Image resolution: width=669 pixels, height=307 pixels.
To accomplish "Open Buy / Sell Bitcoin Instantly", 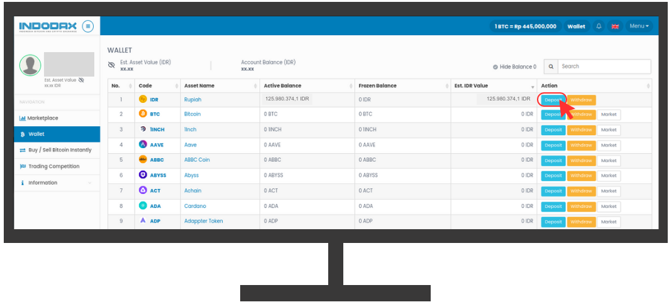I will [x=57, y=150].
